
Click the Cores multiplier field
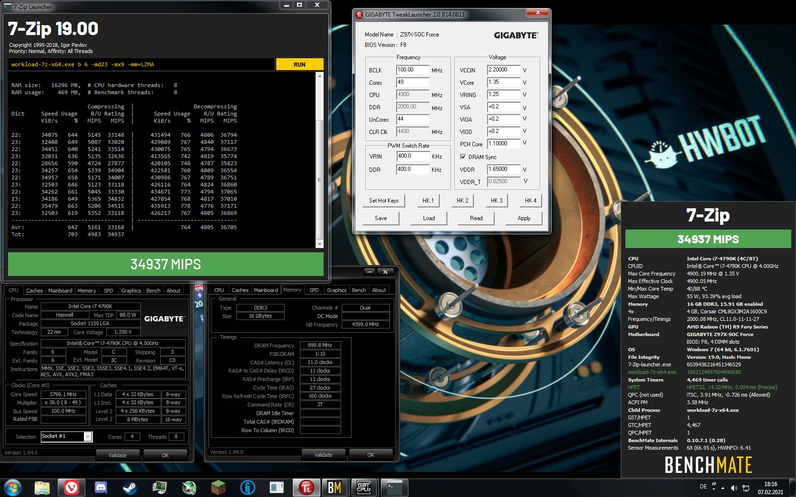click(413, 82)
